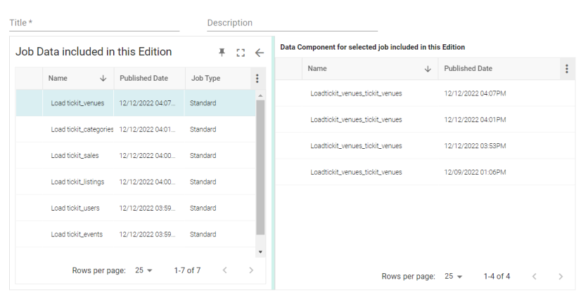Open Rows per page dropdown in Data Component
The image size is (581, 297).
click(x=454, y=277)
